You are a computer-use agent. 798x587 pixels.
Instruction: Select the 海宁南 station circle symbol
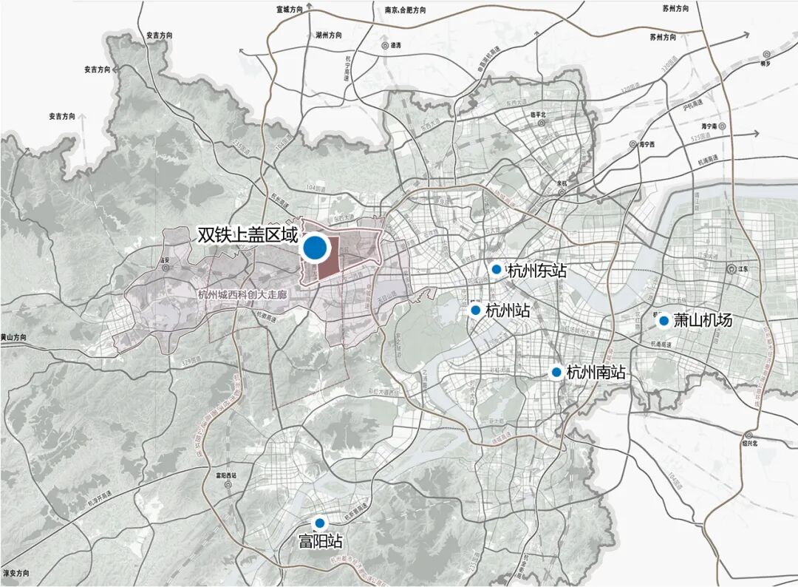coord(722,126)
